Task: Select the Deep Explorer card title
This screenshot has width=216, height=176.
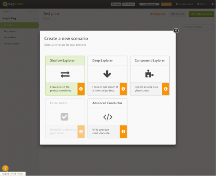Action: tap(103, 60)
